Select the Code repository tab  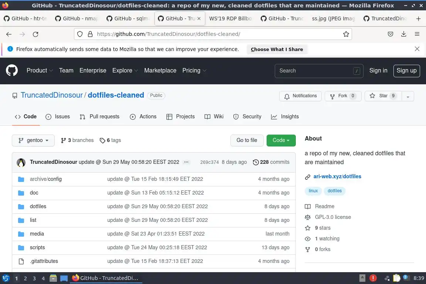[26, 116]
